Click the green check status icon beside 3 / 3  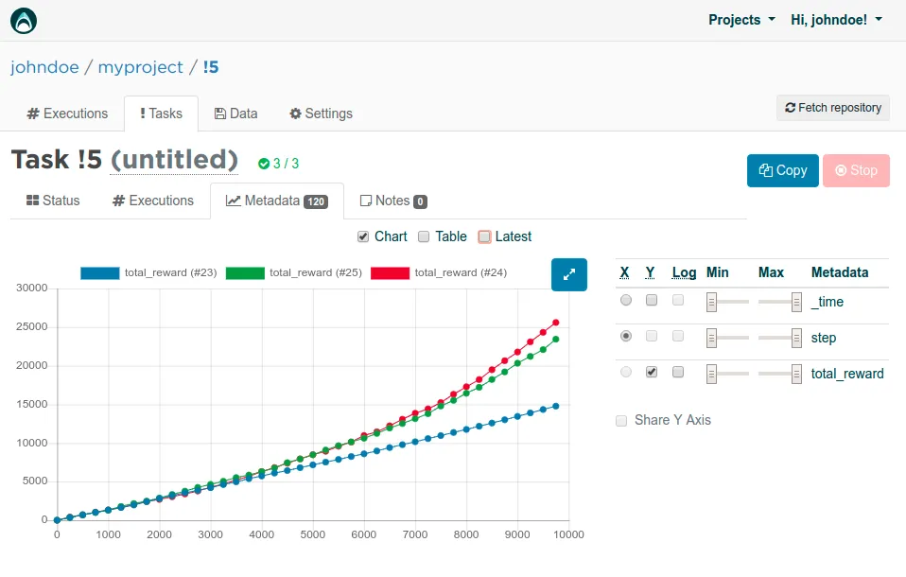coord(264,164)
